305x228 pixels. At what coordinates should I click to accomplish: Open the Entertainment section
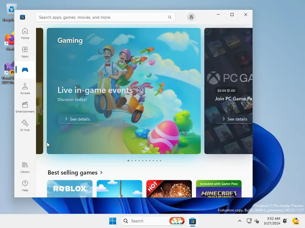coord(25,107)
